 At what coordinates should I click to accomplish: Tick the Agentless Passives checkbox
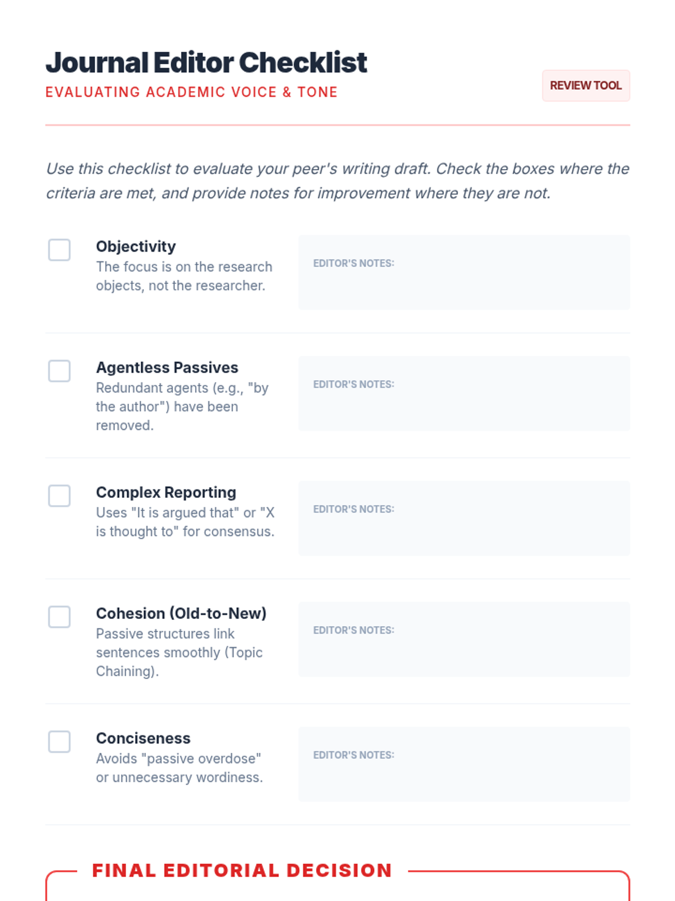coord(59,371)
